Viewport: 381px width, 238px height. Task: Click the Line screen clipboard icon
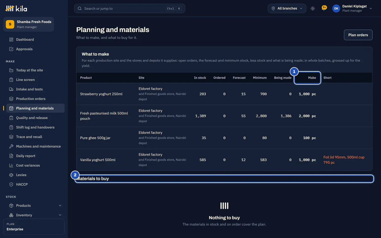tap(11, 80)
